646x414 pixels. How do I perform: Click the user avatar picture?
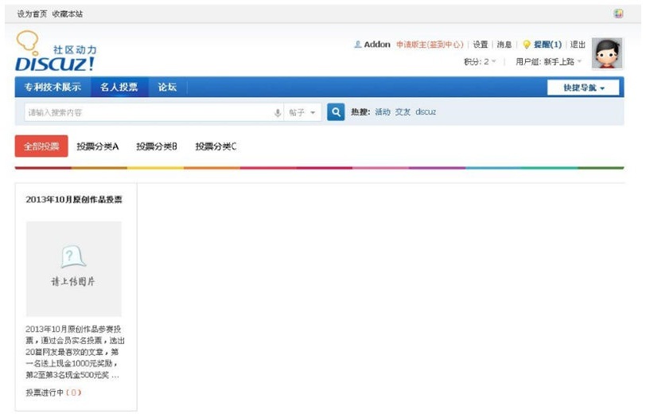click(x=607, y=53)
